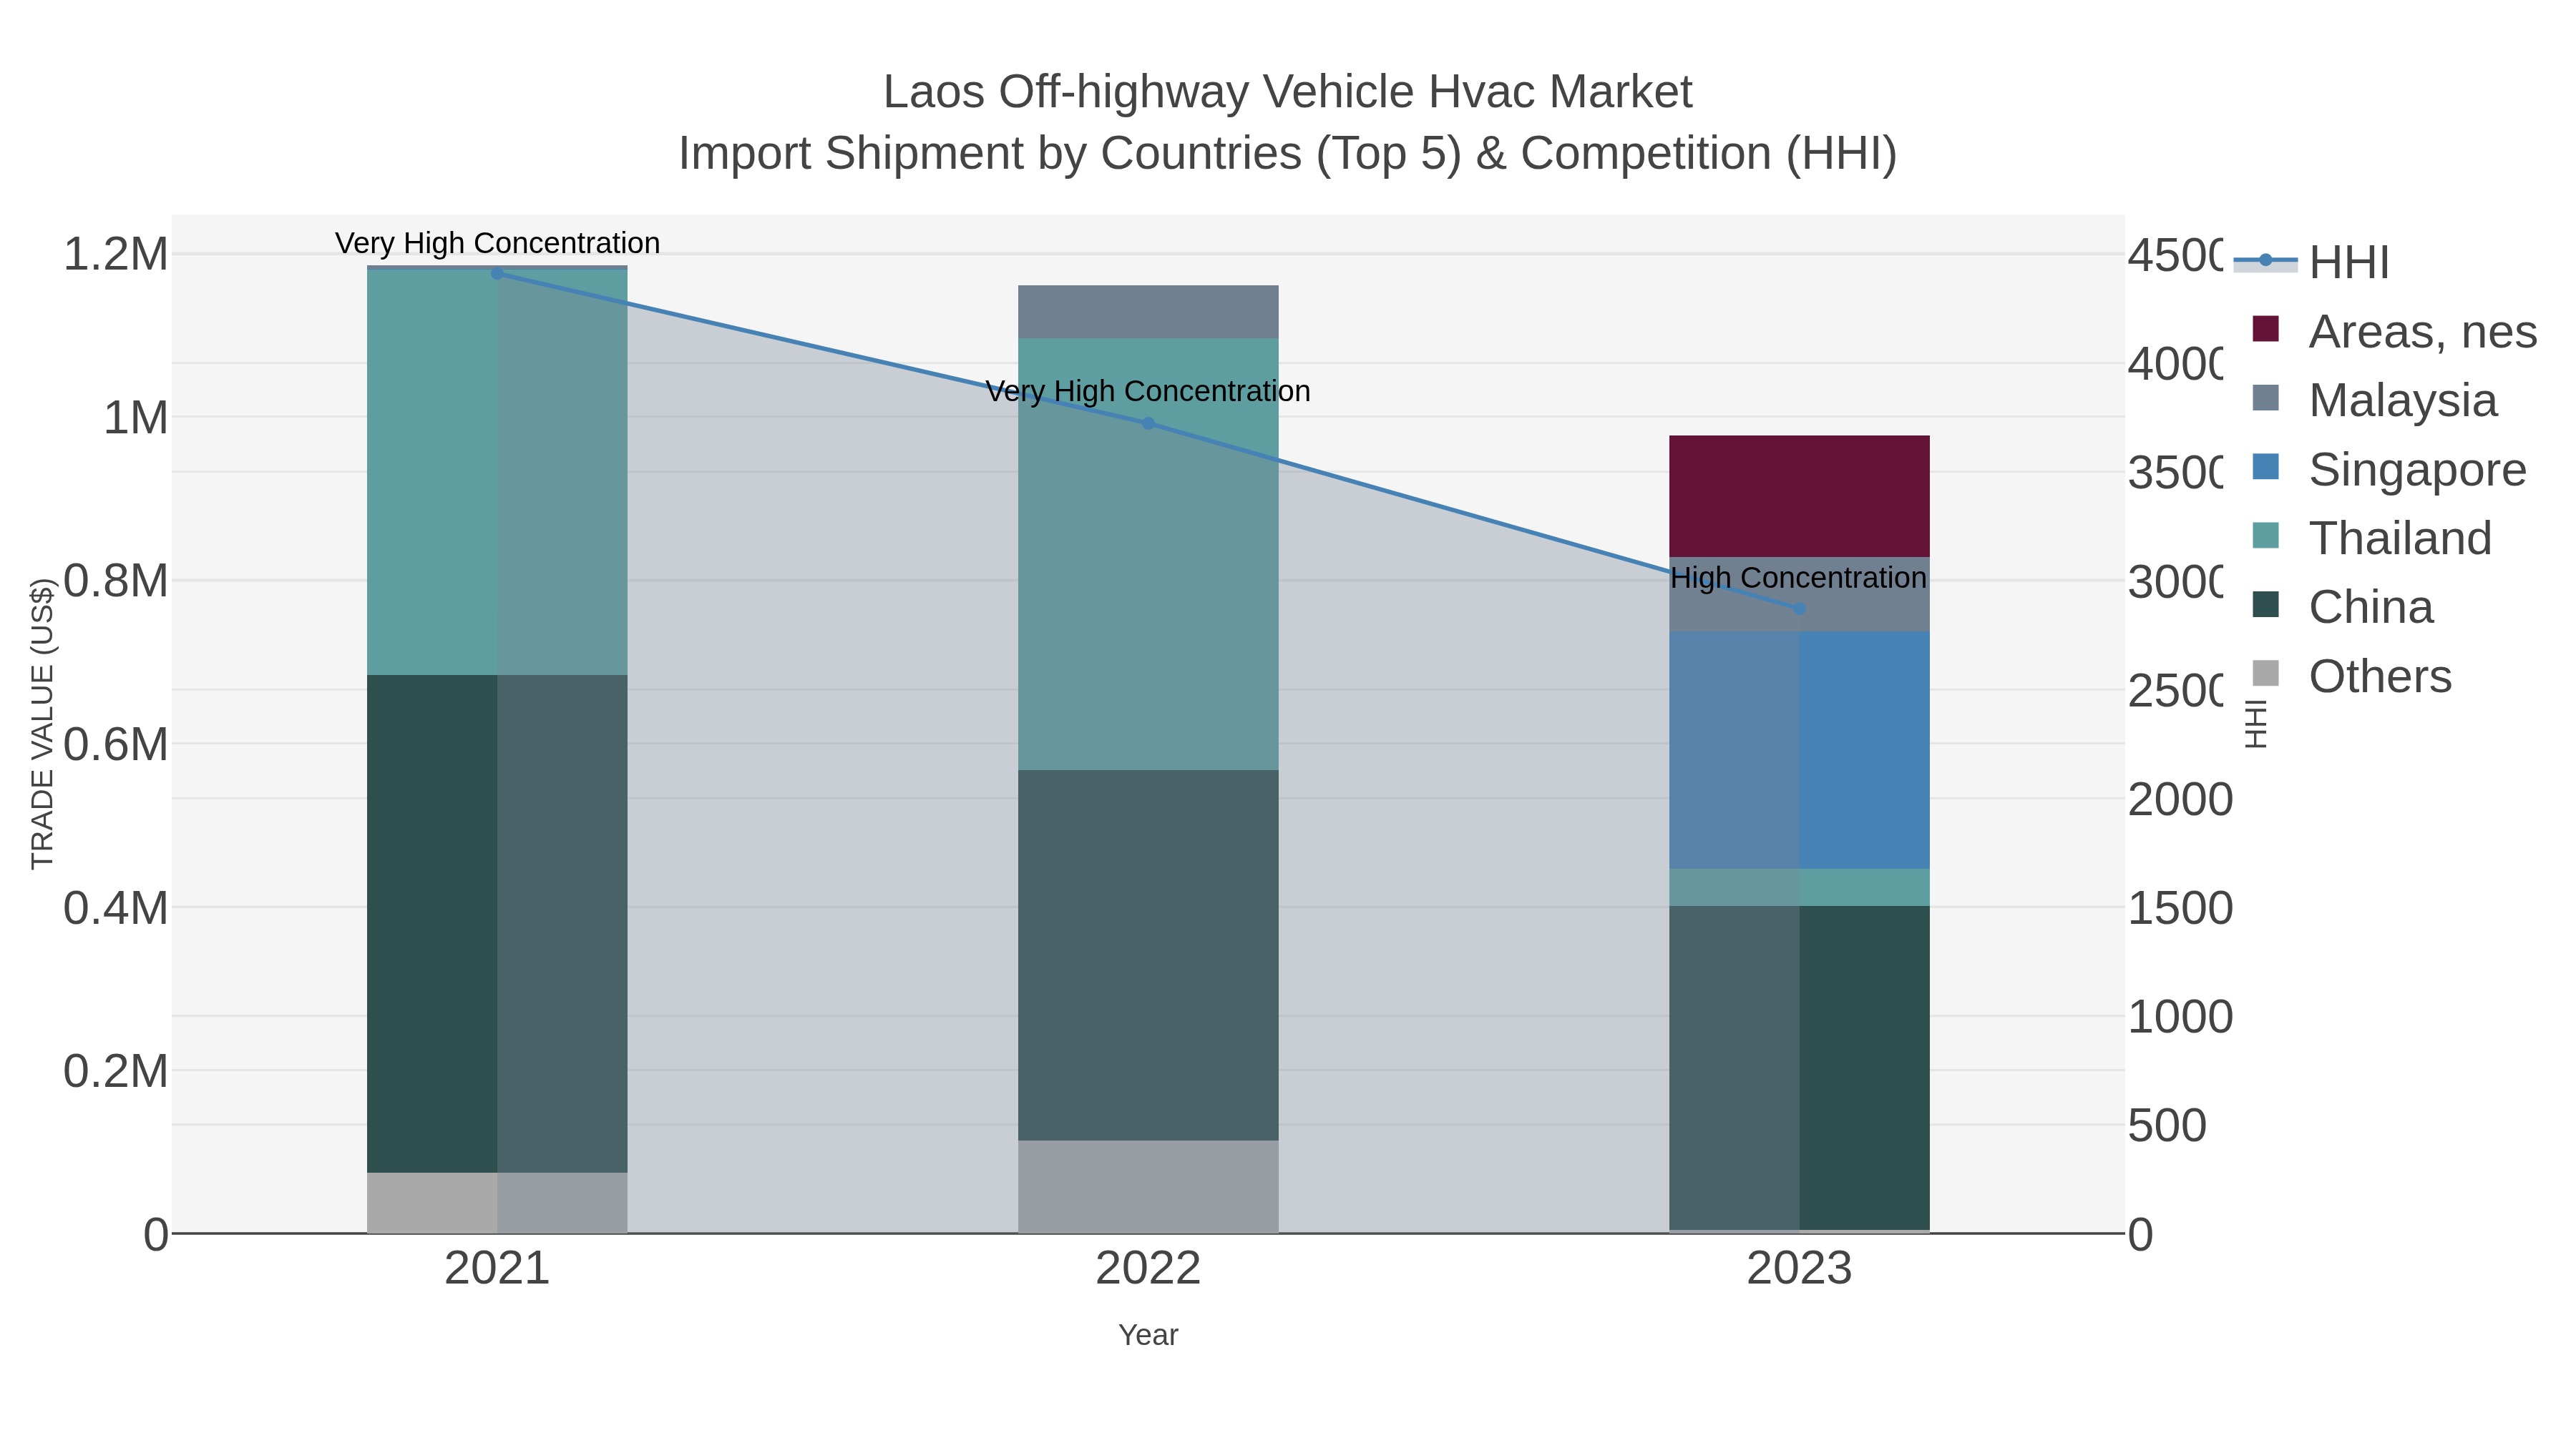This screenshot has width=2576, height=1448.
Task: Click the Singapore bar segment in 2023
Action: (1799, 749)
